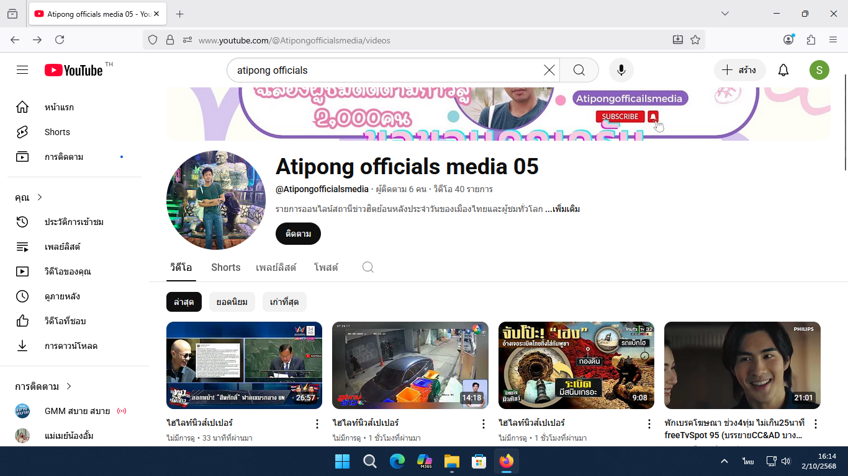This screenshot has height=476, width=848.
Task: Open ดูภายหลัง watch later list
Action: 74,296
